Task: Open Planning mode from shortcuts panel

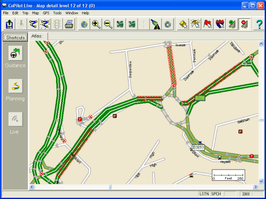Action: (x=15, y=86)
